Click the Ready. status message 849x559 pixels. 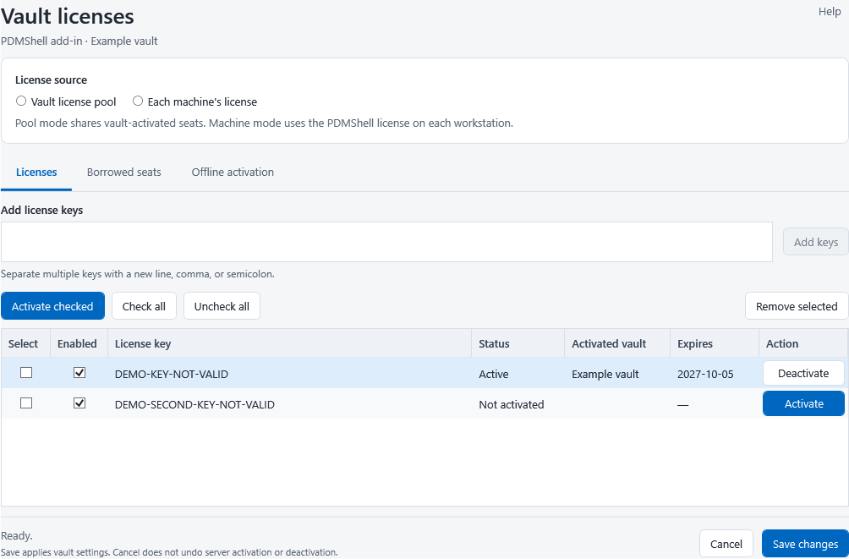(17, 535)
